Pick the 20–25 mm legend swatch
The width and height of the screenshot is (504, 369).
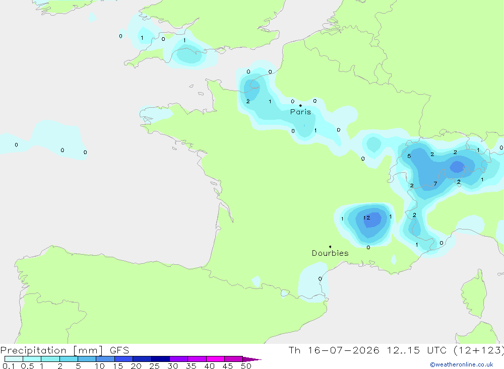[x=142, y=359]
